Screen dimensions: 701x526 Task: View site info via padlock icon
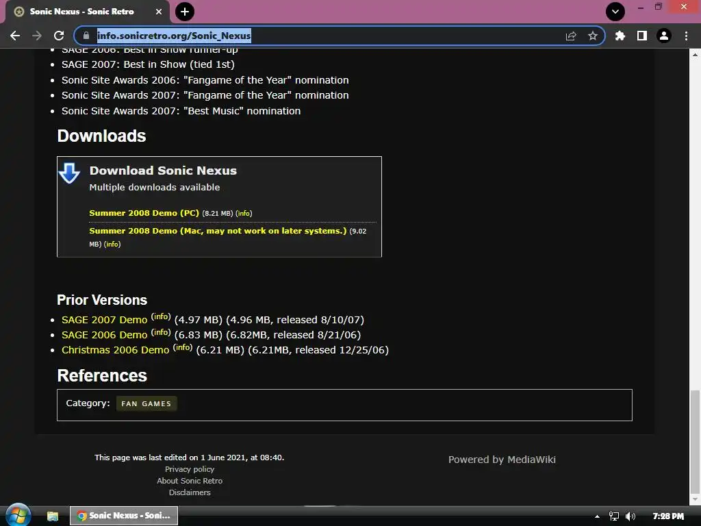[86, 36]
